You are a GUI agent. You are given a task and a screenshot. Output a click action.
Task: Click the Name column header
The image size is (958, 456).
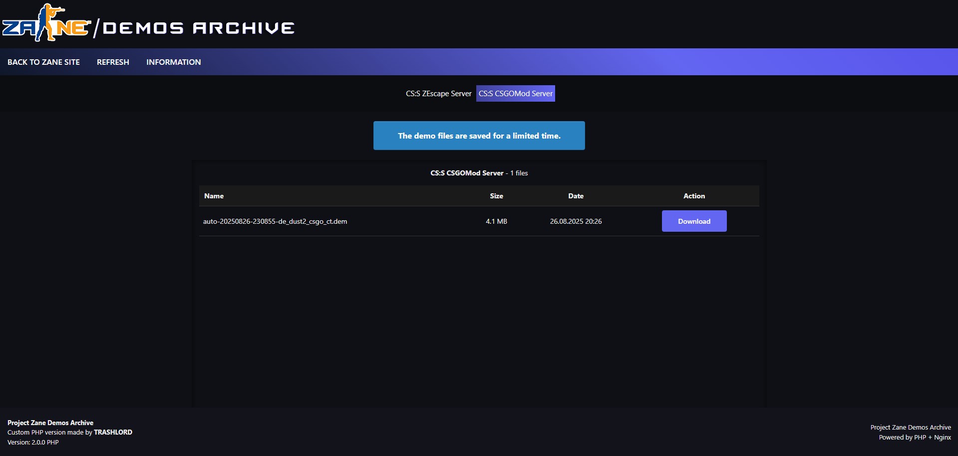(x=214, y=196)
